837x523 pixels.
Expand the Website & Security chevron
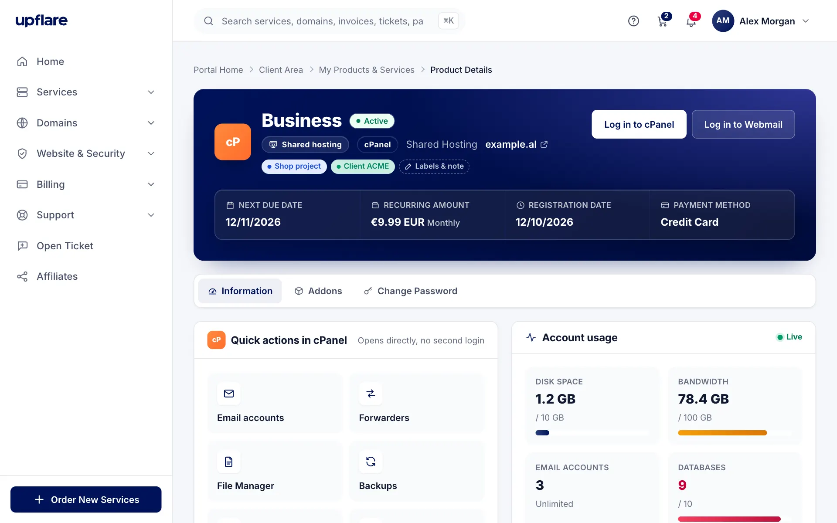[151, 153]
